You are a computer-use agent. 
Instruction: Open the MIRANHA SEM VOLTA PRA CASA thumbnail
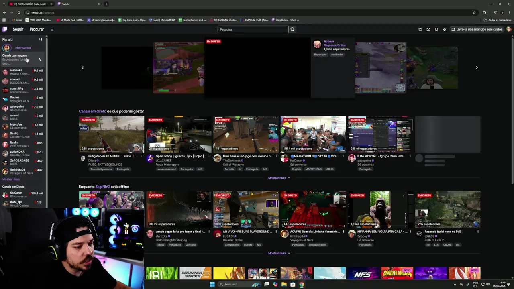[x=380, y=210]
